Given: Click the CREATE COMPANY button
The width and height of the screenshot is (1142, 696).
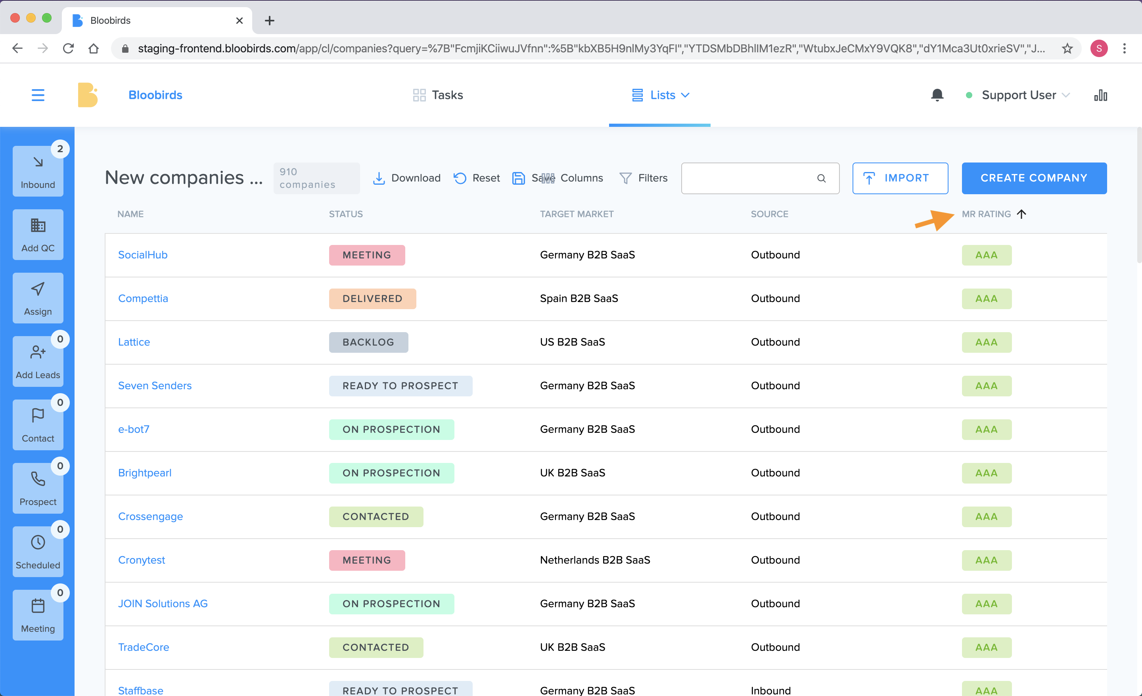Looking at the screenshot, I should [1034, 178].
